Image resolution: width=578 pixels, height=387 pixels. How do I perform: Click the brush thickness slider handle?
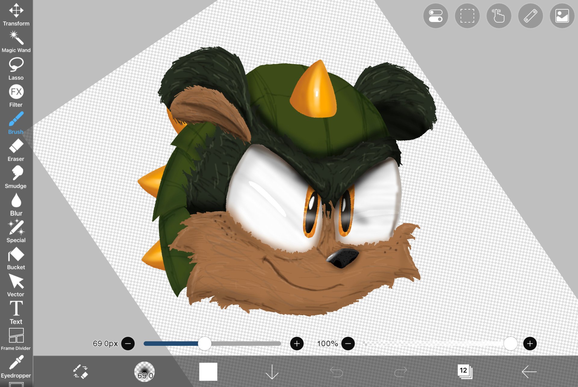(205, 344)
